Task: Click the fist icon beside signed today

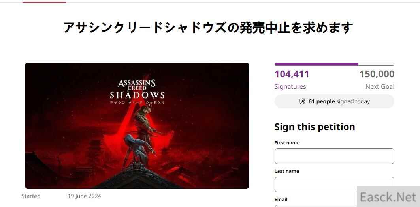Action: pos(302,101)
